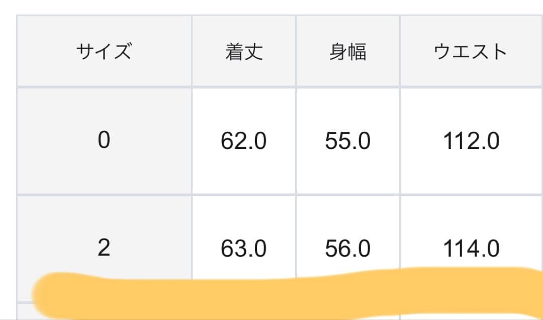Click the 55.0 身幅 cell
The image size is (543, 320).
pyautogui.click(x=347, y=141)
